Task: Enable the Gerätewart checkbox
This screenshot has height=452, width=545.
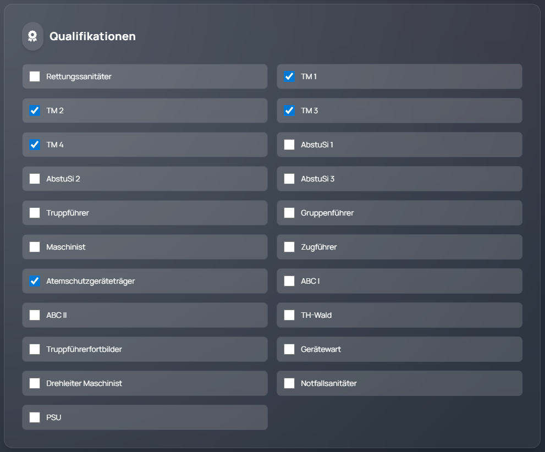Action: coord(289,349)
